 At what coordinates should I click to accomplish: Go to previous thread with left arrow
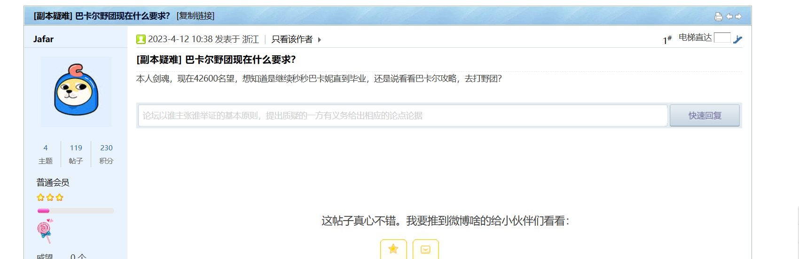point(729,16)
